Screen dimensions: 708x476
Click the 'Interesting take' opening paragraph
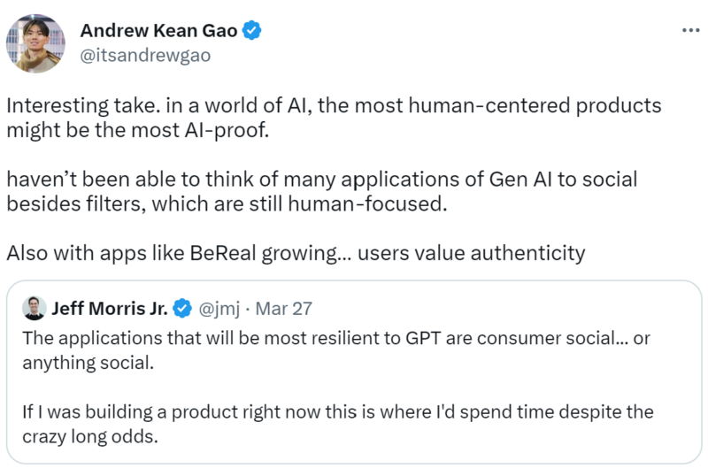[x=334, y=118]
